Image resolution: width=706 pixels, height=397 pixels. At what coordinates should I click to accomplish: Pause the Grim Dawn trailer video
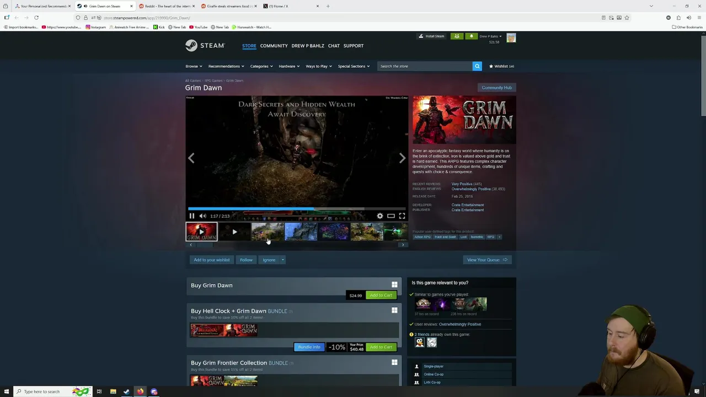pos(192,216)
